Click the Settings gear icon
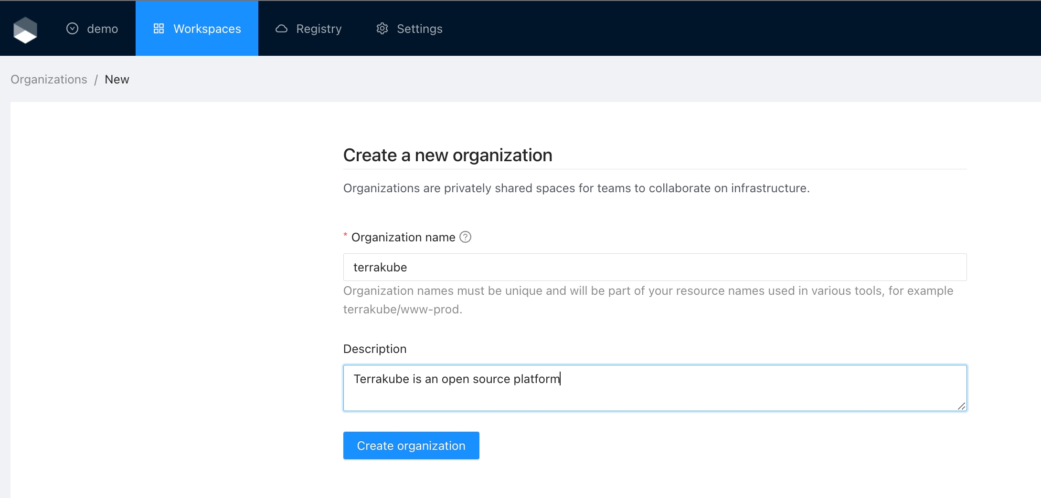Image resolution: width=1041 pixels, height=498 pixels. [382, 29]
